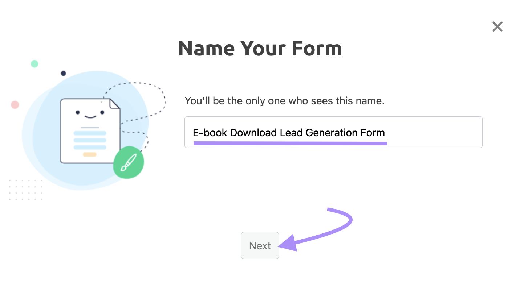Select the green paintbrush icon
This screenshot has height=282, width=520.
click(x=128, y=162)
